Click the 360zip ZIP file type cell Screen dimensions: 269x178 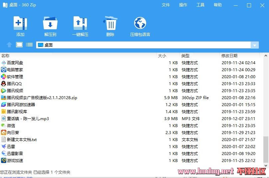point(195,98)
